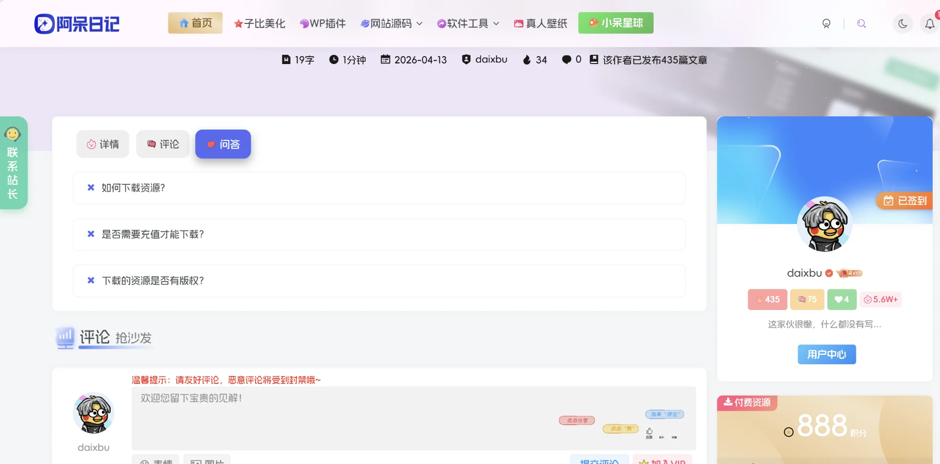Click the 联系站长 smiley contact icon on left edge
This screenshot has height=464, width=940.
pyautogui.click(x=13, y=134)
